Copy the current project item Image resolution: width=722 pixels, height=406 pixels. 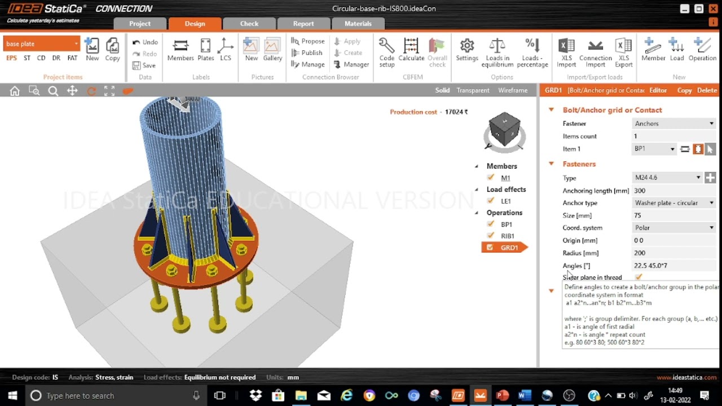[x=112, y=50]
